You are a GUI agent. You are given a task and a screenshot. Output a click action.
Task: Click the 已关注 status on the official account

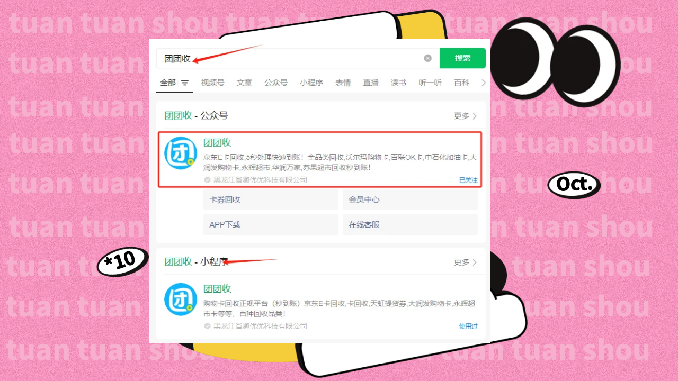pos(468,180)
